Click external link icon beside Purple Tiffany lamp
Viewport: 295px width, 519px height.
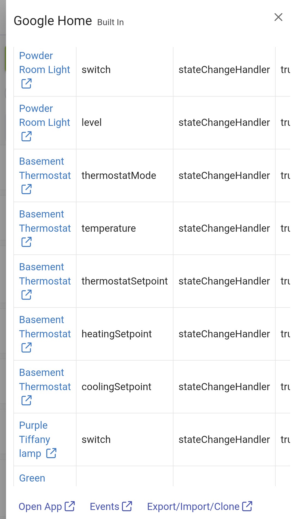pyautogui.click(x=51, y=453)
